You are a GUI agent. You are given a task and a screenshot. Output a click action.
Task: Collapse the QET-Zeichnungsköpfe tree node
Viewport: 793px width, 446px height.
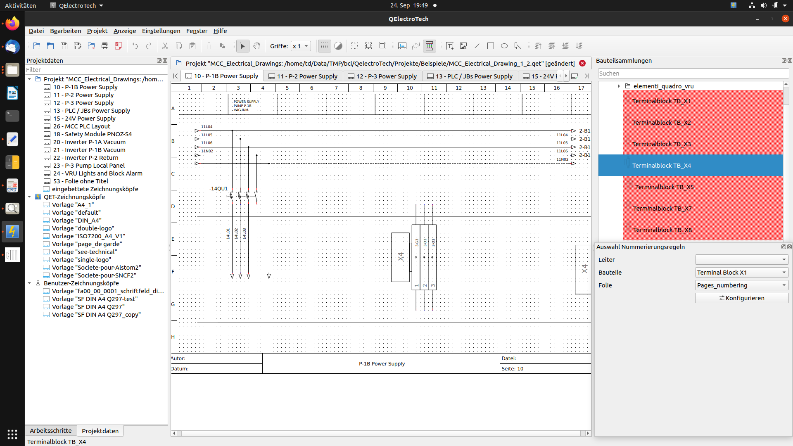[x=30, y=197]
